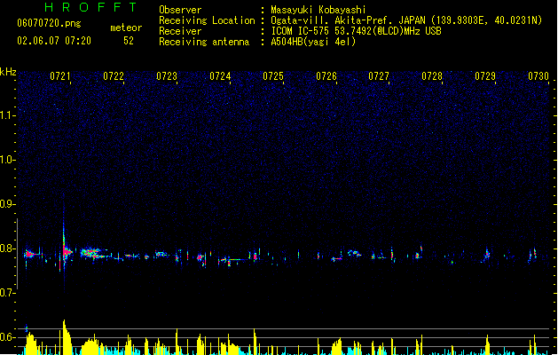Viewport: 558px width, 355px height.
Task: Click the 0725 time marker
Action: pos(273,76)
